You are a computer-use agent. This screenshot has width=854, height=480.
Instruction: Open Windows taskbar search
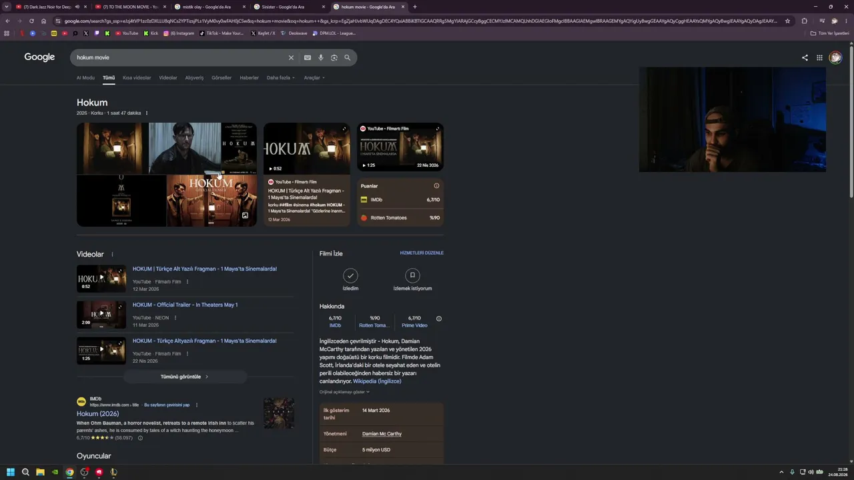(25, 472)
